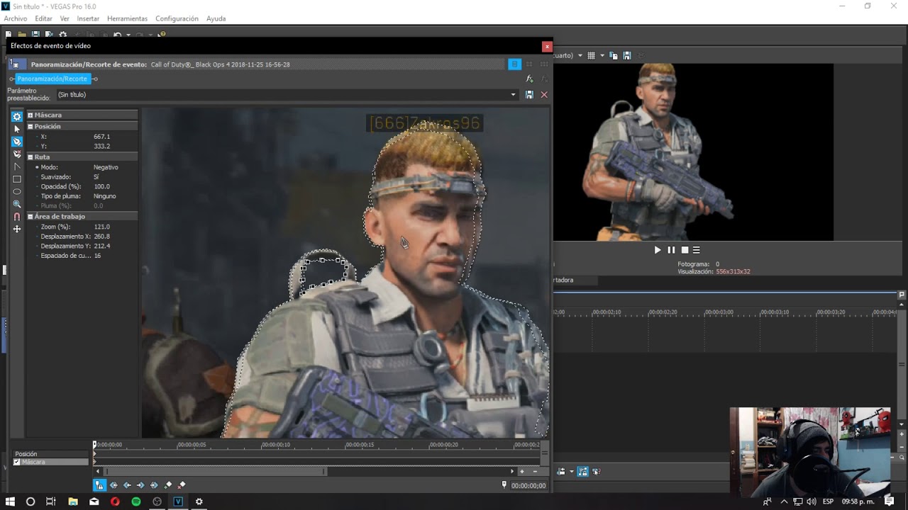Image resolution: width=908 pixels, height=510 pixels.
Task: Expand the Máscara section
Action: click(x=31, y=115)
